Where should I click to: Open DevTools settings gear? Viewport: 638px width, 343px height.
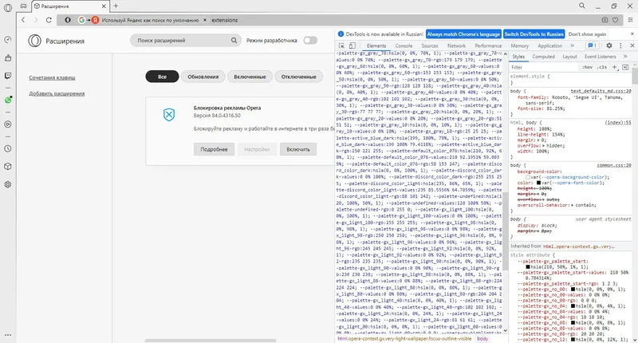click(609, 45)
